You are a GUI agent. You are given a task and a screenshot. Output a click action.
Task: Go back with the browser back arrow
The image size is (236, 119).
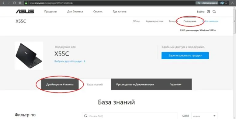pyautogui.click(x=3, y=3)
